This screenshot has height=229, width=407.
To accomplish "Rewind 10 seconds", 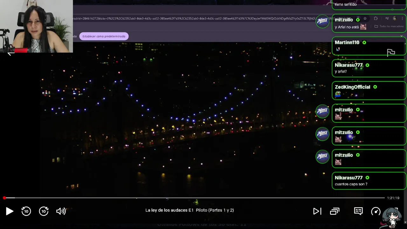I will pos(26,211).
